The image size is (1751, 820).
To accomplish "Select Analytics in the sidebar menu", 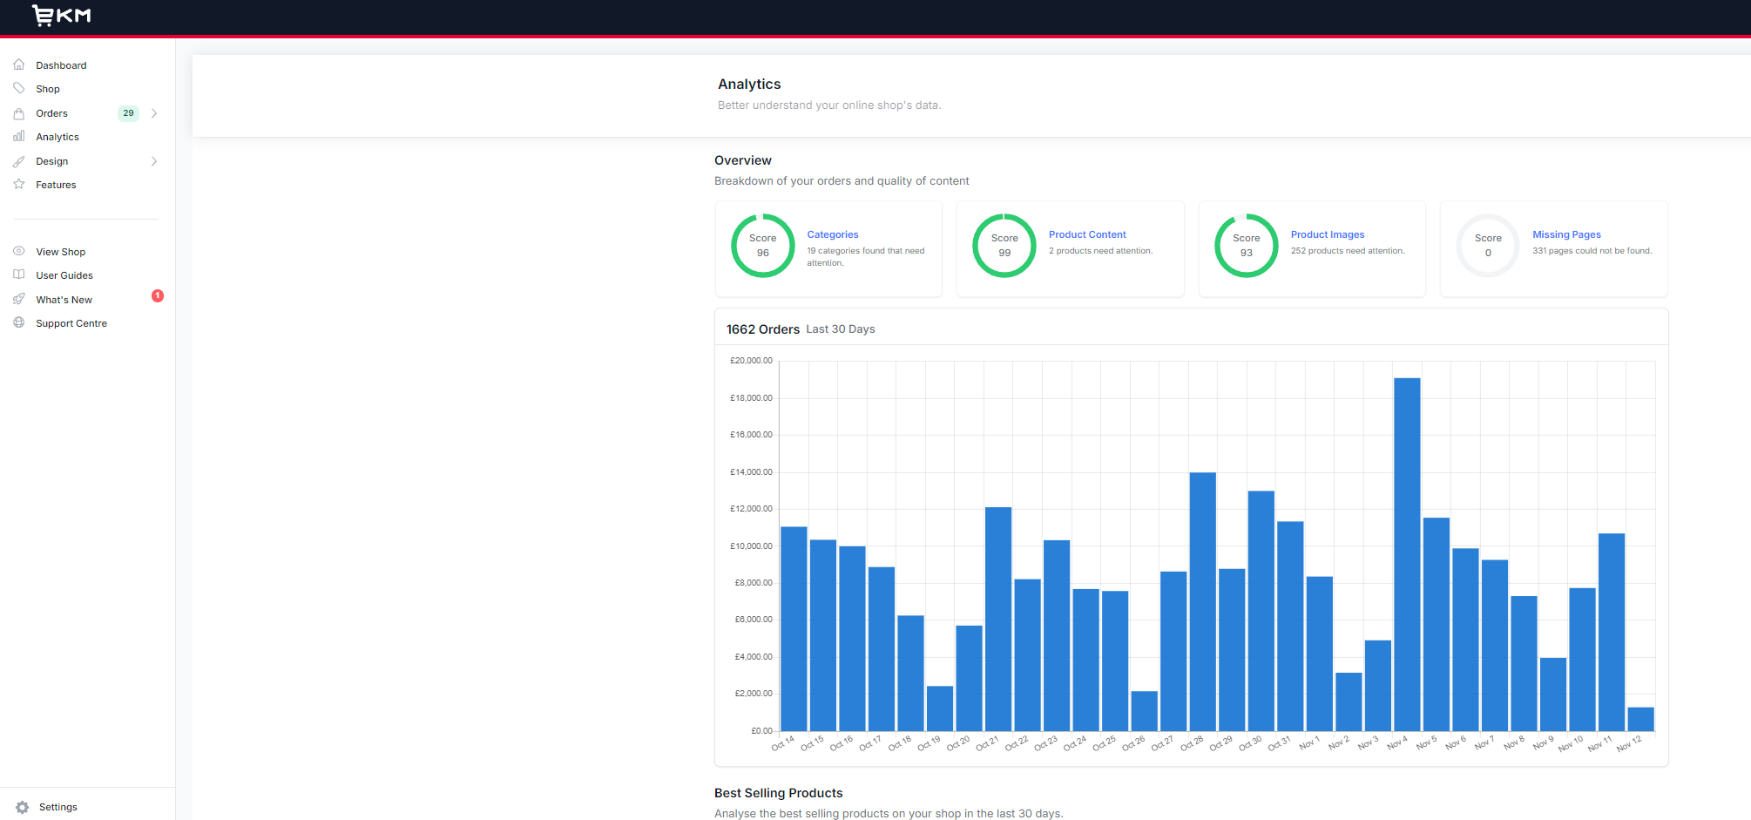I will coord(57,137).
